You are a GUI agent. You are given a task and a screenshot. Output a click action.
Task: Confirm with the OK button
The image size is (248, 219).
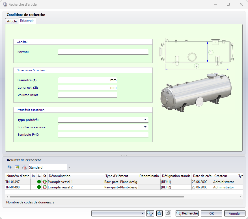(x=211, y=213)
